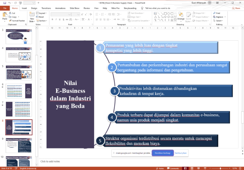
Task: Apply bold formatting button
Action: pyautogui.click(x=52, y=19)
